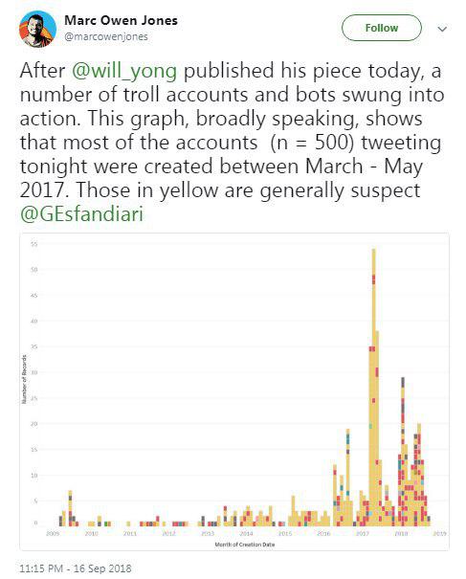Open the @will_yong mention link
Image resolution: width=466 pixels, height=579 pixels.
pos(124,70)
